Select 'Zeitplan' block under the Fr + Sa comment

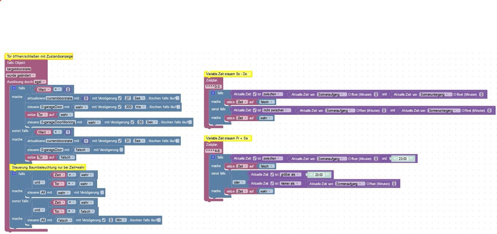click(x=211, y=145)
